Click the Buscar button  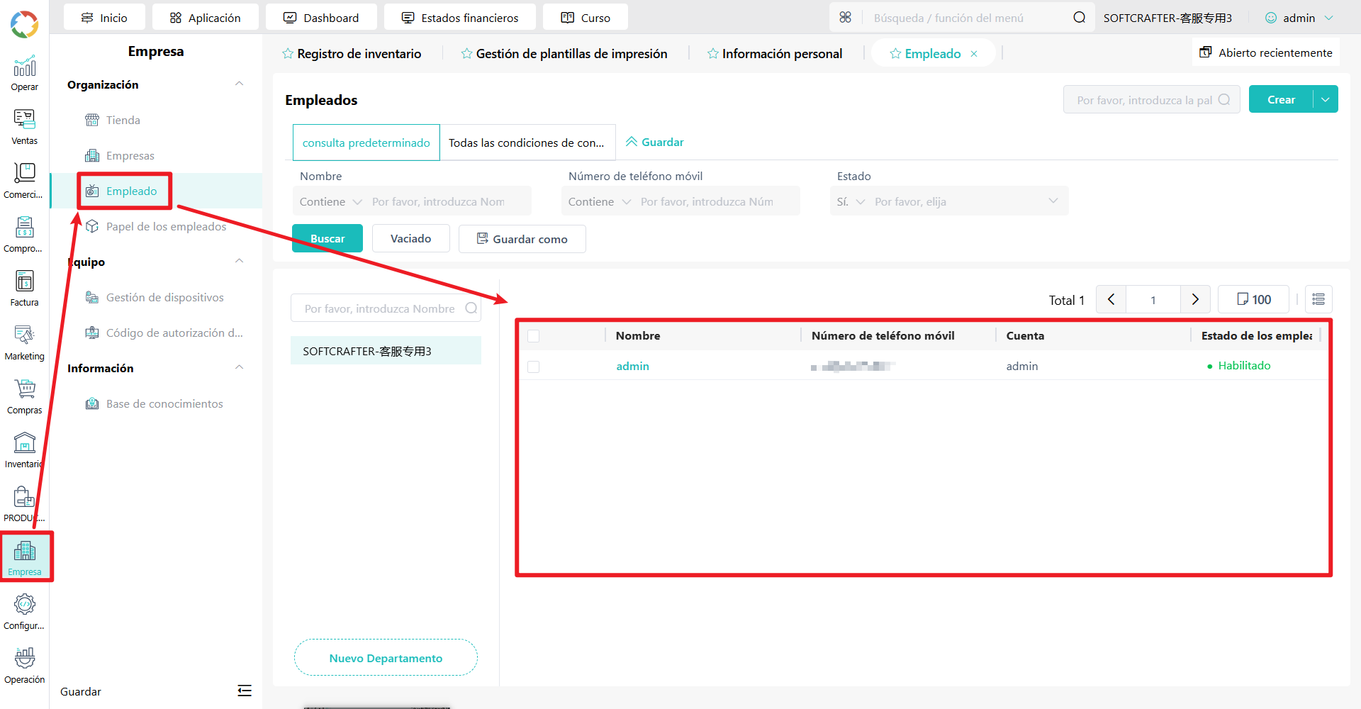tap(327, 238)
